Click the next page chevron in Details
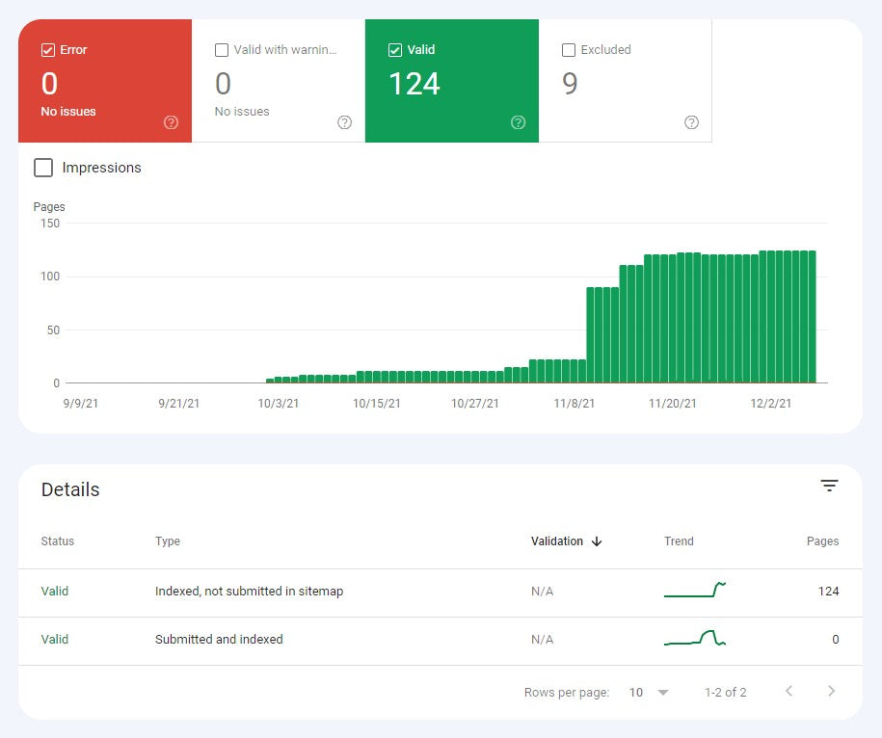Screen dimensions: 882x738 tap(831, 691)
